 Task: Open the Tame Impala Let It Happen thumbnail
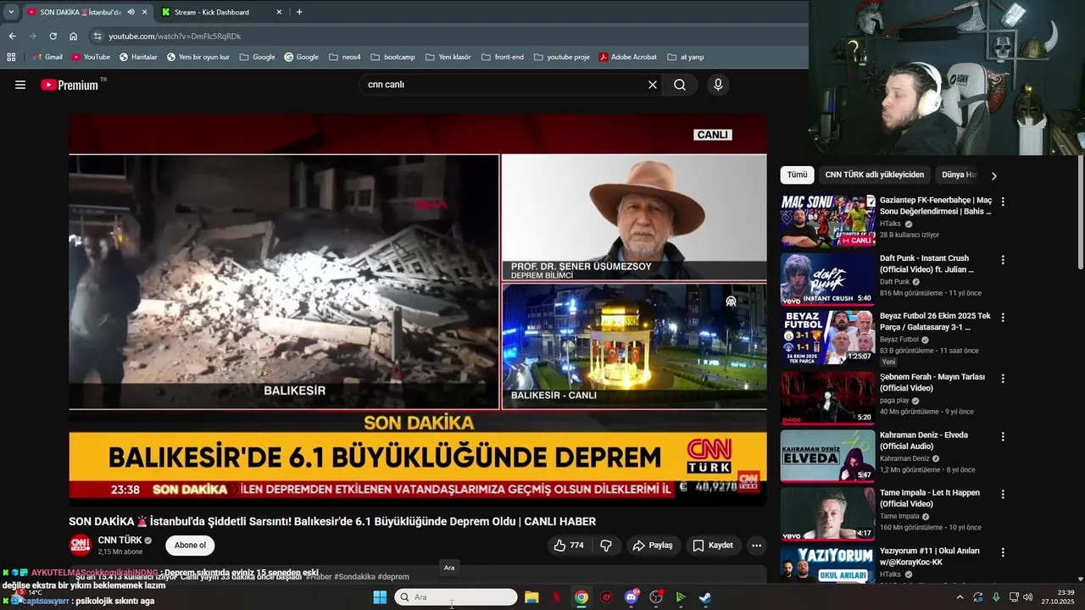coord(827,513)
